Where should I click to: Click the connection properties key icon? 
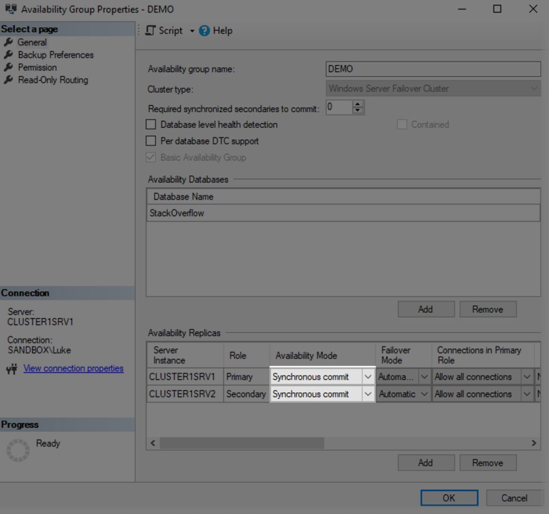pos(11,368)
